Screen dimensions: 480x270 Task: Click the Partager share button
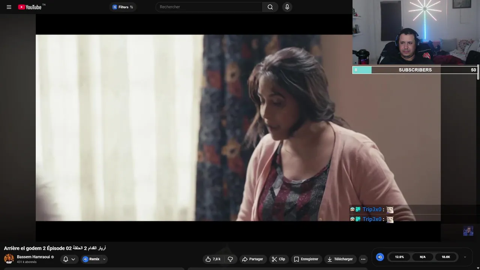253,259
